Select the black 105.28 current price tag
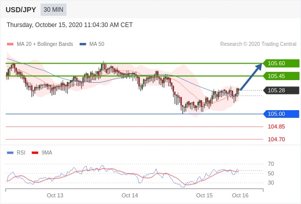 click(281, 90)
